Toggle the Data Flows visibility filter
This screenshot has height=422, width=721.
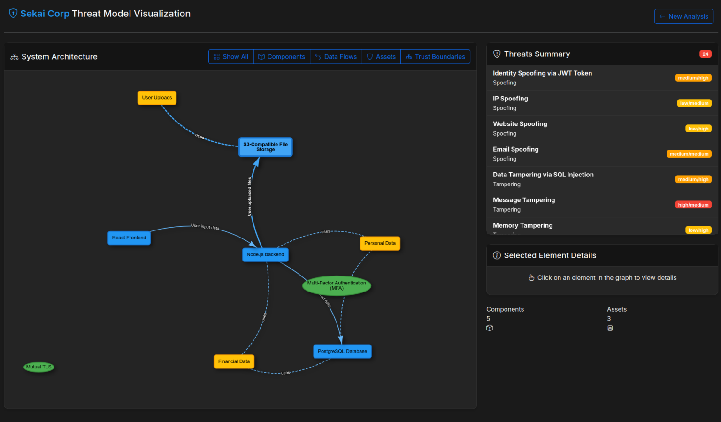point(336,56)
